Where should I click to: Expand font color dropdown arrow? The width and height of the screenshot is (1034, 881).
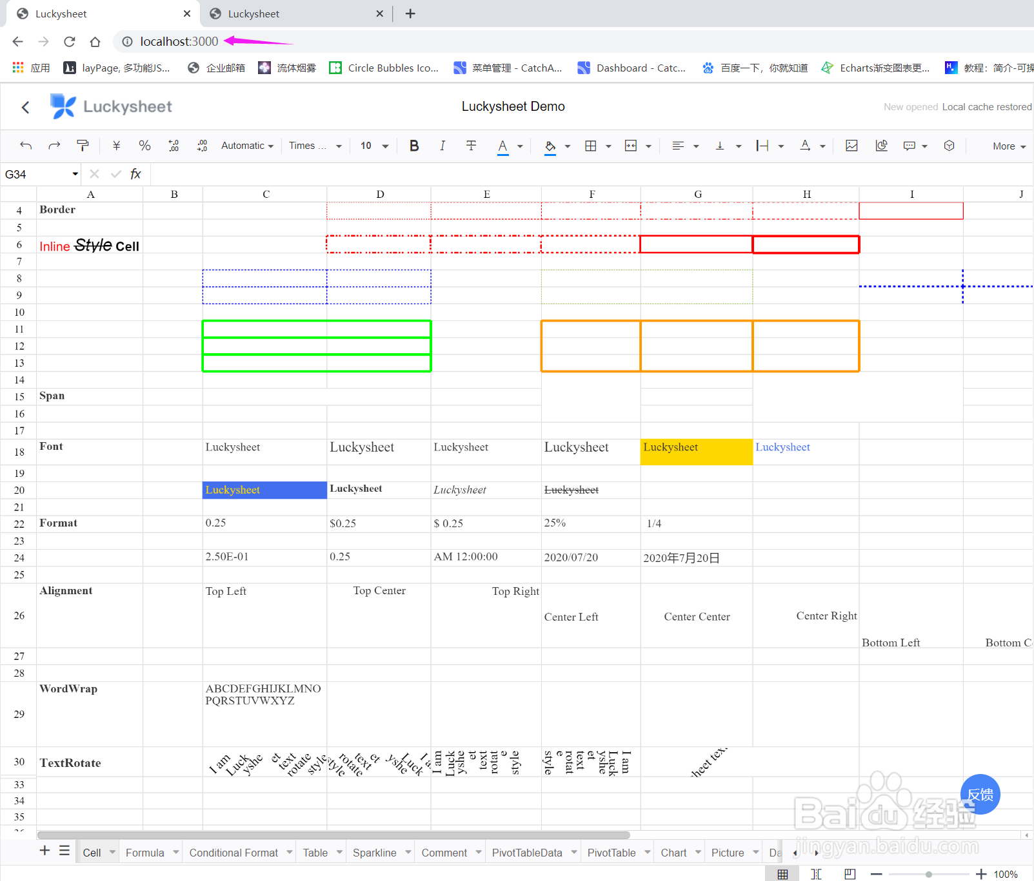click(x=520, y=146)
